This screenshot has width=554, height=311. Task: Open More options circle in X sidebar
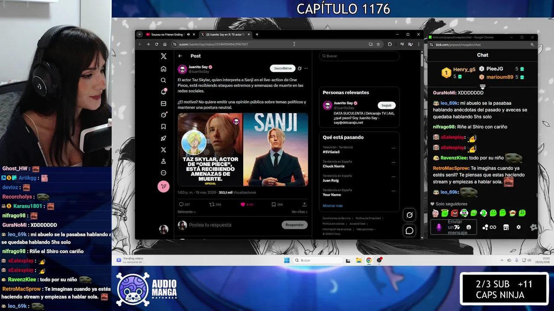click(163, 173)
